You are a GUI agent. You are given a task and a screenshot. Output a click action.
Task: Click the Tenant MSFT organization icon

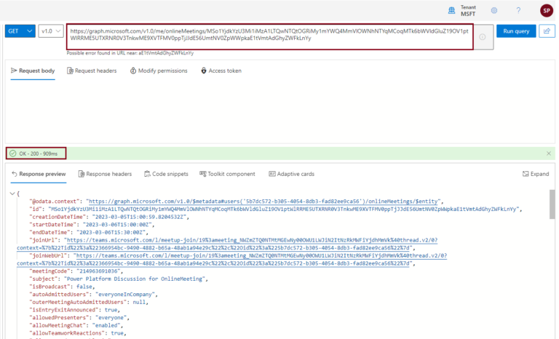pos(452,10)
